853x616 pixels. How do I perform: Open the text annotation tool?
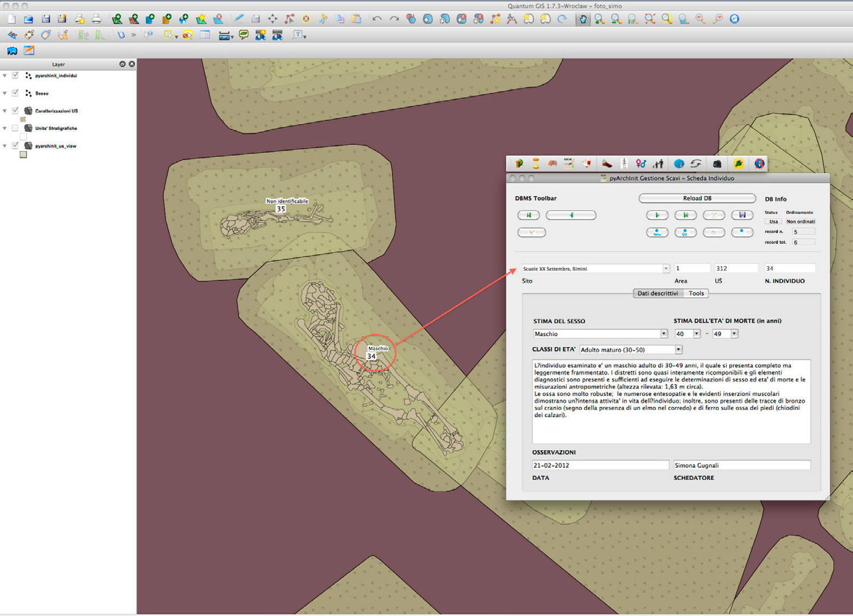(x=299, y=35)
